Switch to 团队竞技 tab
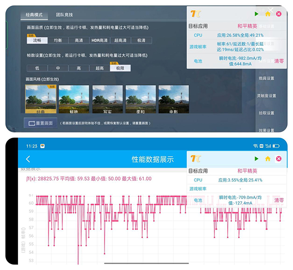 pos(64,15)
